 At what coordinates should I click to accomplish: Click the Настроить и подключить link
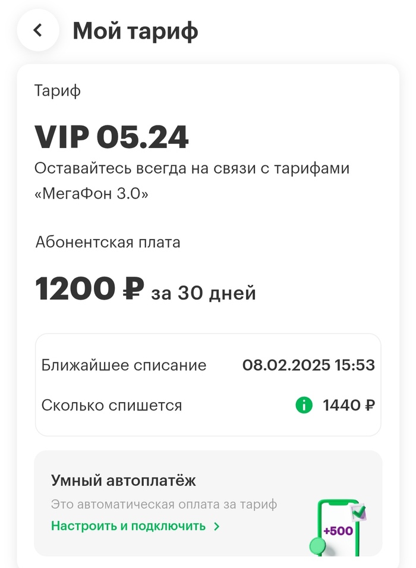128,526
